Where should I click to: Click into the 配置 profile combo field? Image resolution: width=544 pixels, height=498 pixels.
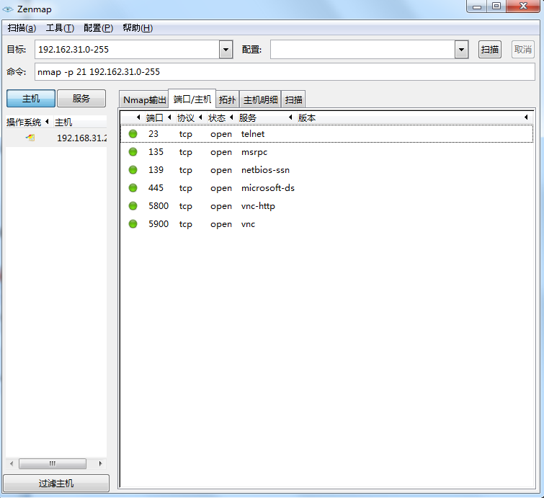362,50
